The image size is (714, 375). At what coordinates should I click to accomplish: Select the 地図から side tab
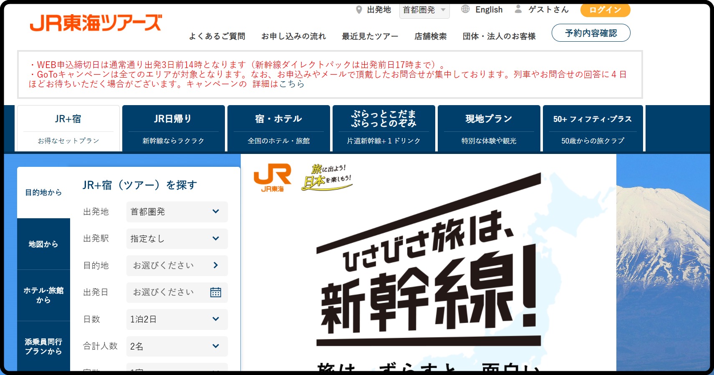[43, 244]
